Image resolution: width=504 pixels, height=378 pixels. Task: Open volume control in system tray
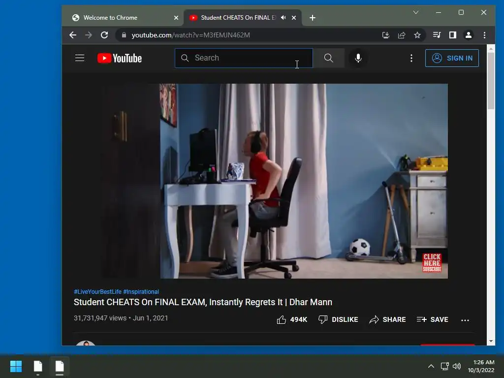coord(456,366)
